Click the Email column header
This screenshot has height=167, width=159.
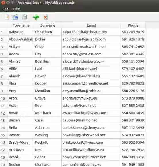coord(91,25)
